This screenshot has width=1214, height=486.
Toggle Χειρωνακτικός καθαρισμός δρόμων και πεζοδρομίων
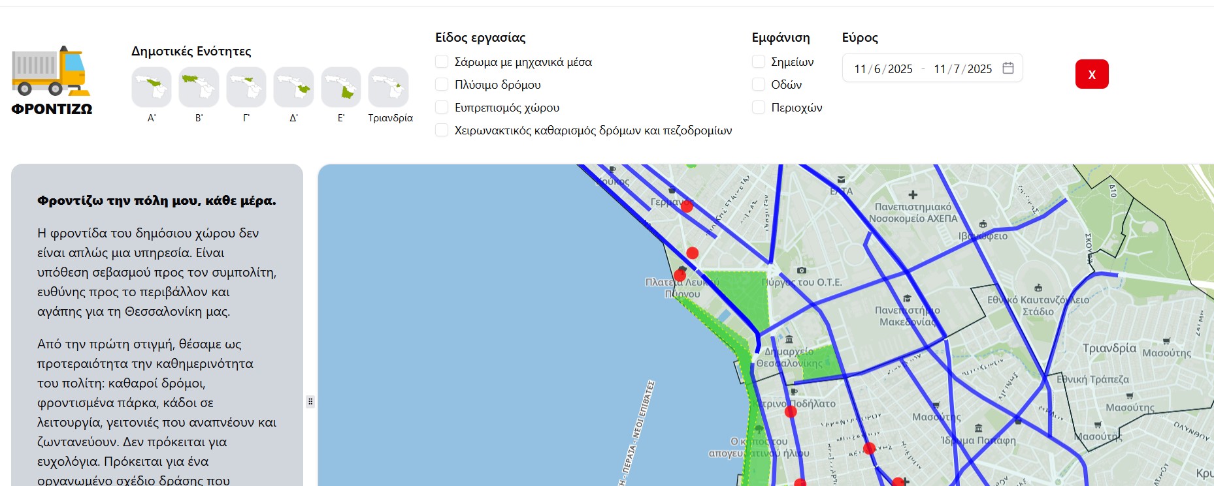click(442, 130)
